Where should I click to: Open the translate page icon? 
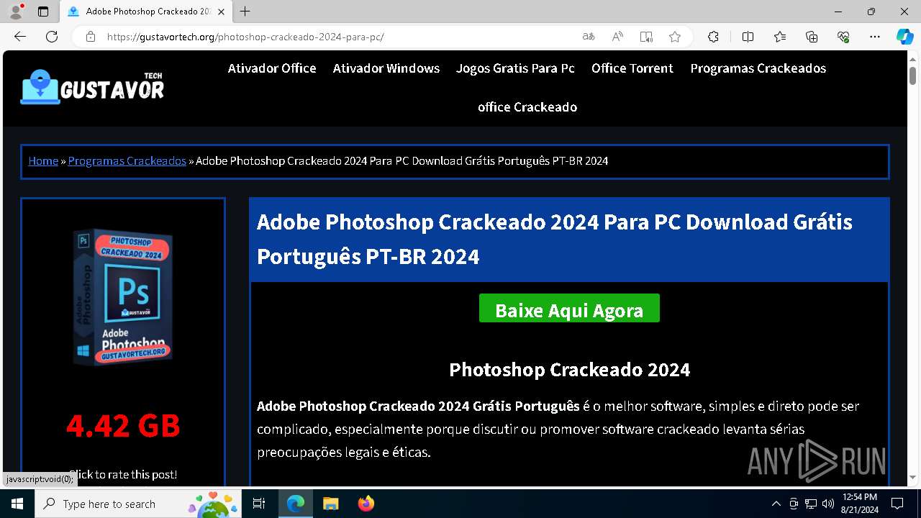coord(589,37)
